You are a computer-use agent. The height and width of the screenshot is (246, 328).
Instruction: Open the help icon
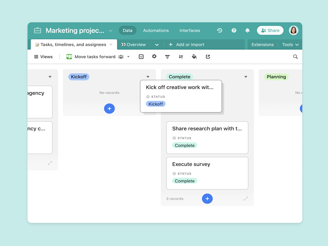[234, 30]
